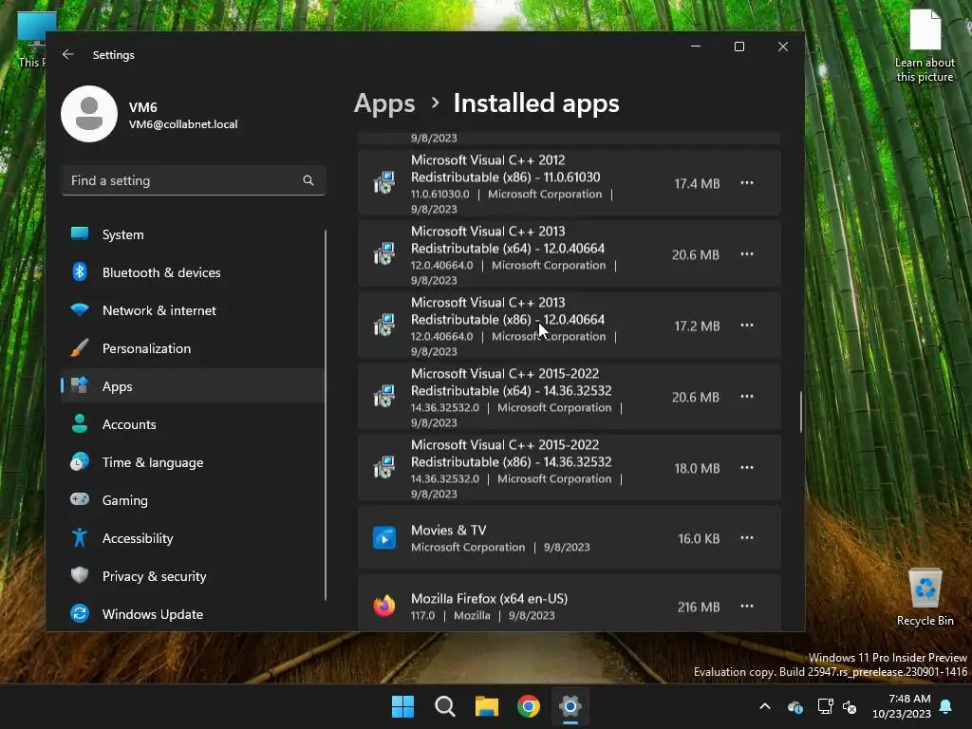Open System settings category
This screenshot has height=729, width=972.
click(x=194, y=234)
